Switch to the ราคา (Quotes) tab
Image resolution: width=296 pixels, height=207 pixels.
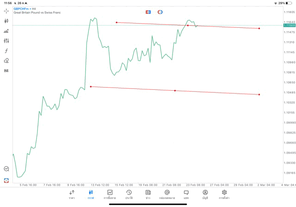pyautogui.click(x=72, y=194)
